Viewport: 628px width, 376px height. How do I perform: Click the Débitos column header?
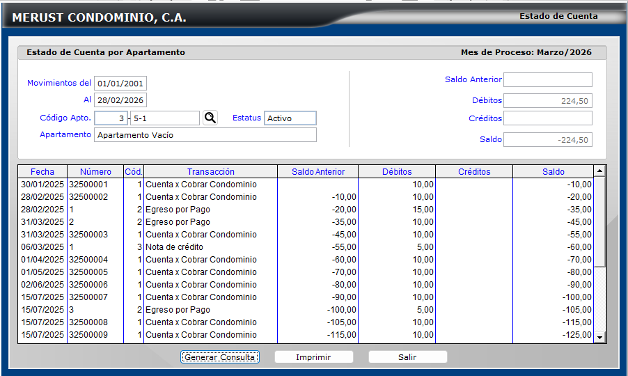coord(397,172)
